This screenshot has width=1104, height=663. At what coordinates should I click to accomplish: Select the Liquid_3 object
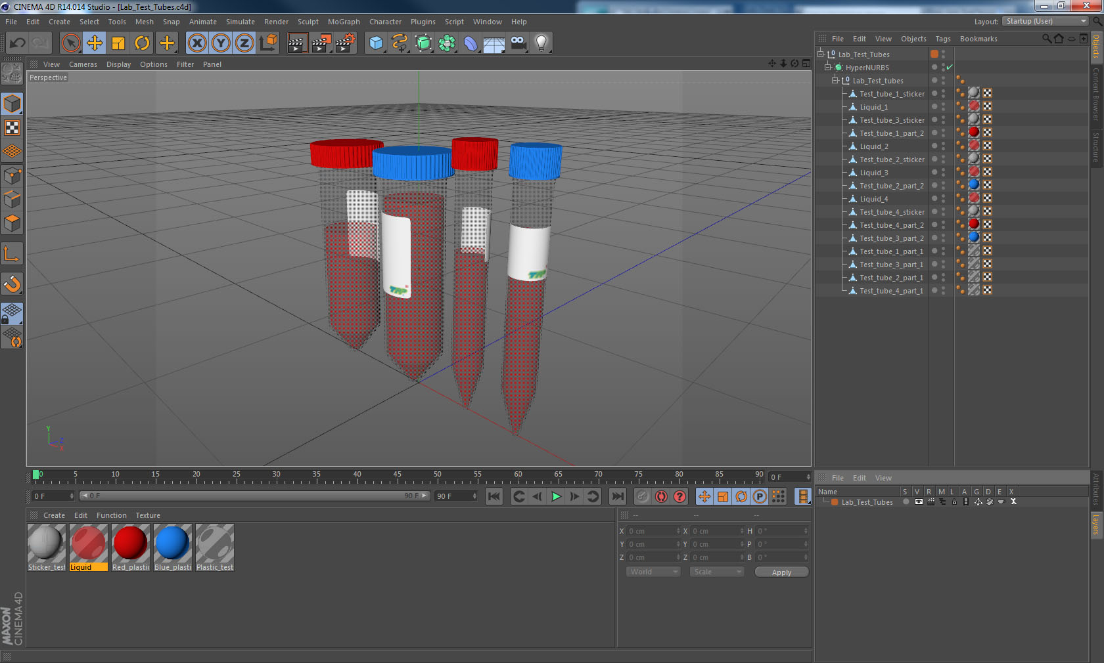[874, 173]
